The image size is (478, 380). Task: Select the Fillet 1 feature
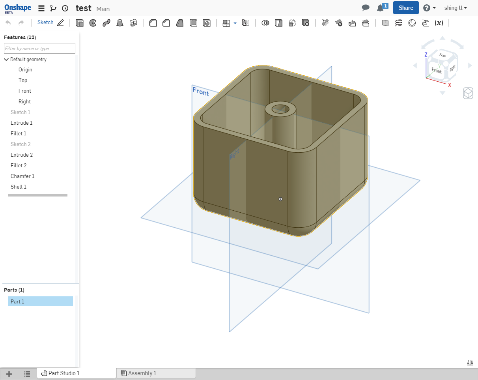19,133
